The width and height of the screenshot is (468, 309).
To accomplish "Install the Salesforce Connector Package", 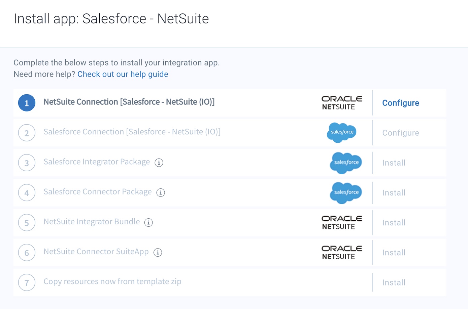I will [x=394, y=193].
